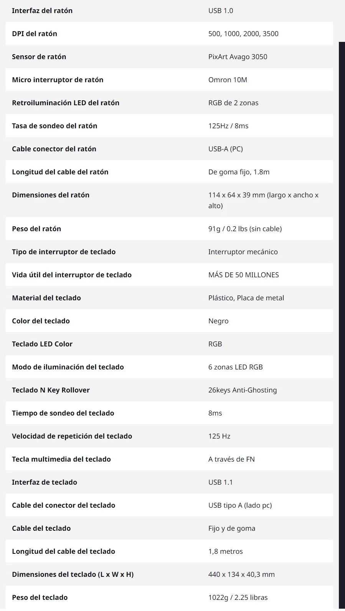Viewport: 345px width, 611px height.
Task: Select the "Material del teclado" label
Action: 46,298
